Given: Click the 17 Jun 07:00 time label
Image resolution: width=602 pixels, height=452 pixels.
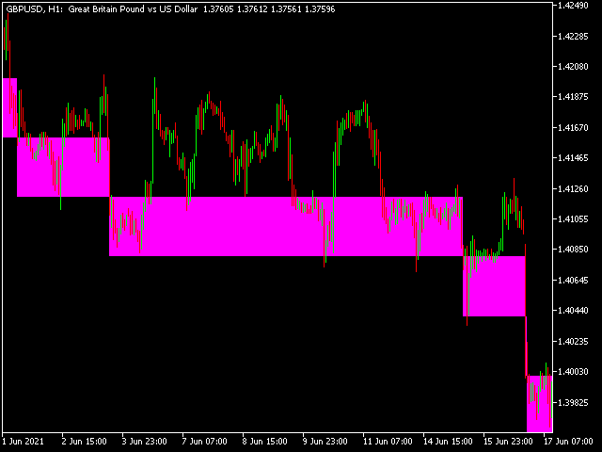Looking at the screenshot, I should [x=568, y=441].
